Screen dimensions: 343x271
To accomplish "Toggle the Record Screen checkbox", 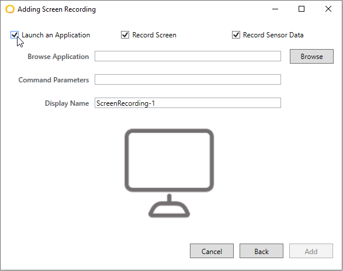I will (125, 35).
